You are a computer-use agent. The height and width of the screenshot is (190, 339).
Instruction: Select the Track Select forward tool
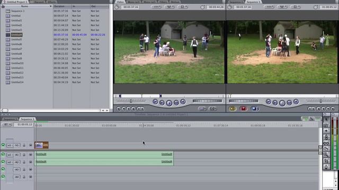326,131
